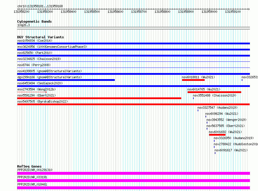The height and width of the screenshot is (191, 258).
Task: Click the 10q26.3 cytogenetic band label
Action: pyautogui.click(x=23, y=25)
